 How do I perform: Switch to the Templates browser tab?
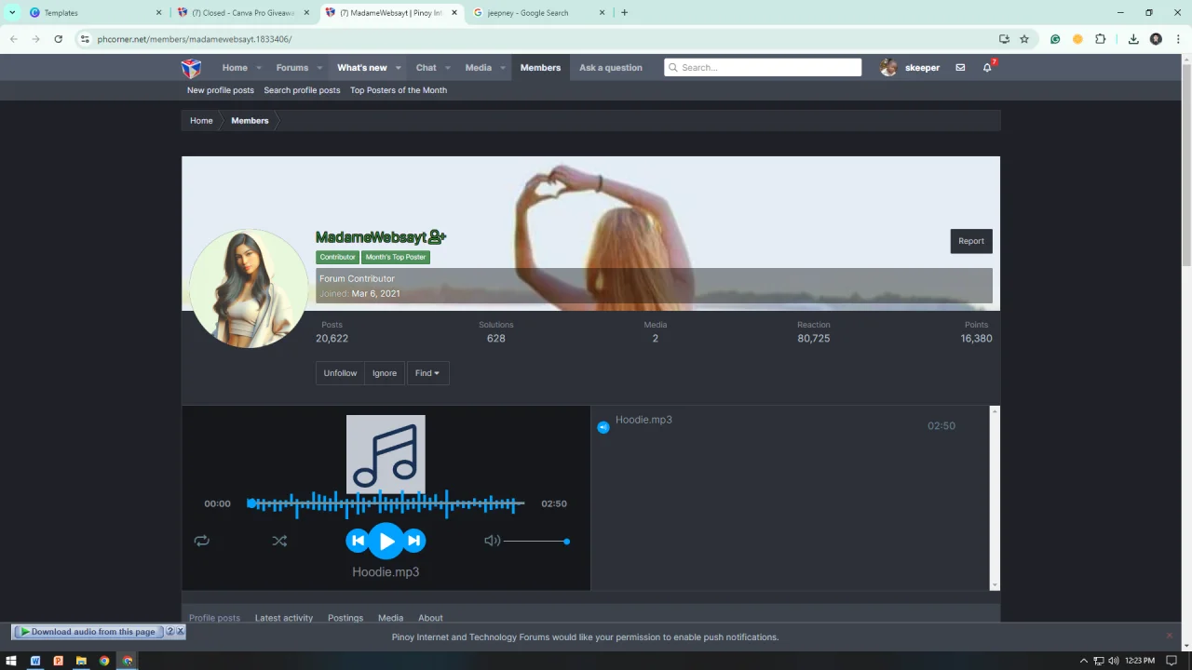point(96,13)
